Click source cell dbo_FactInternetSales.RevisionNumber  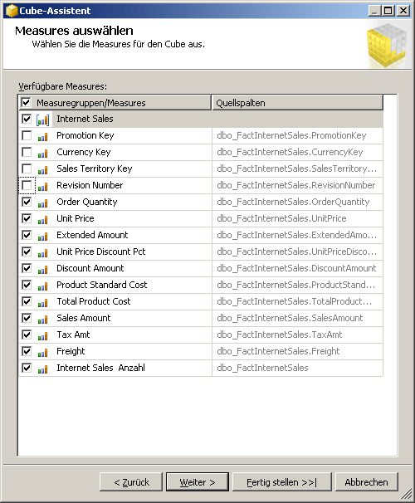point(297,185)
